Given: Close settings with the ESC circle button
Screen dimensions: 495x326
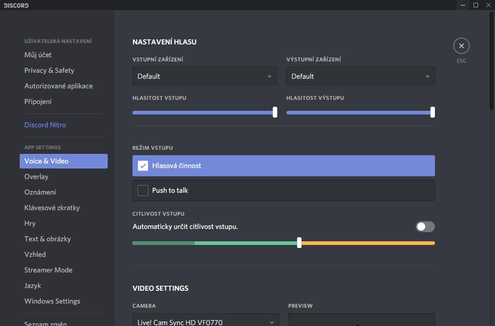Looking at the screenshot, I should tap(461, 46).
